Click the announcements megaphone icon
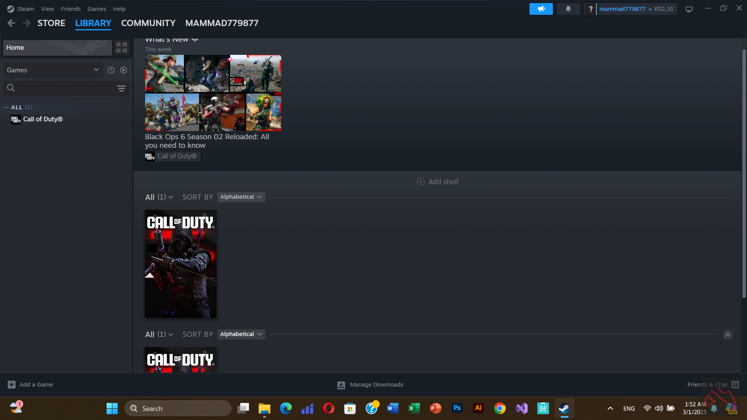The width and height of the screenshot is (747, 420). (x=541, y=9)
